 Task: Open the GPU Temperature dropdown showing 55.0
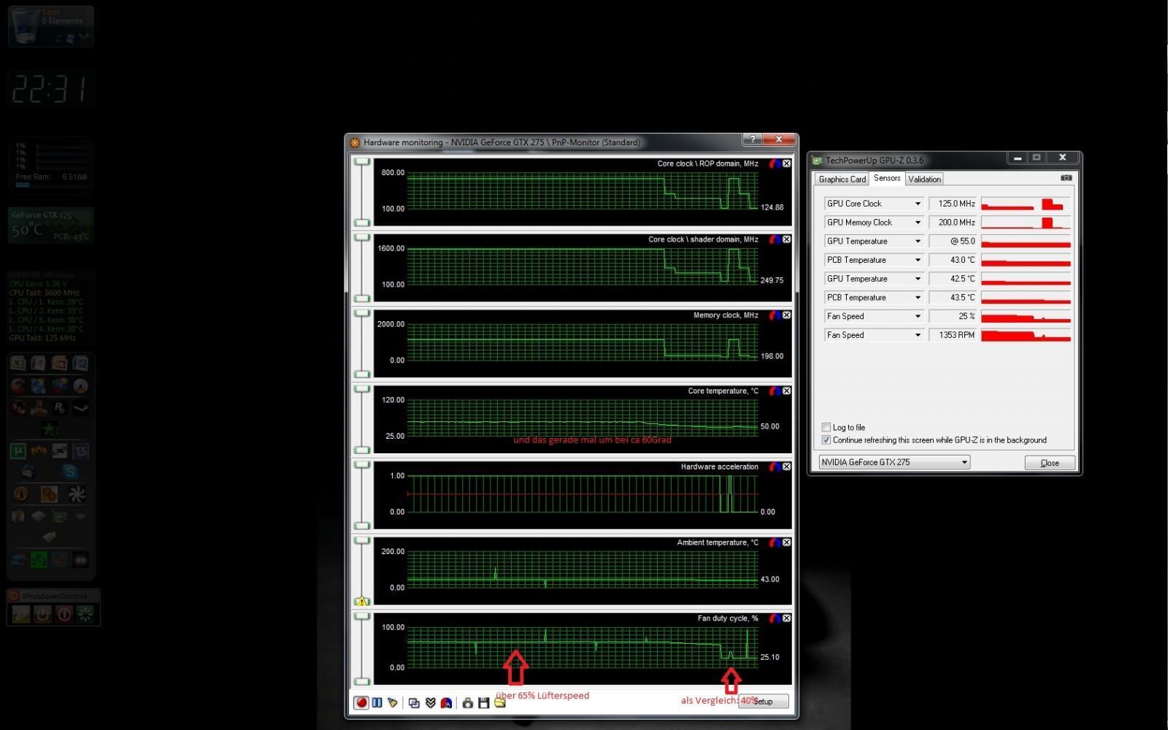(918, 242)
